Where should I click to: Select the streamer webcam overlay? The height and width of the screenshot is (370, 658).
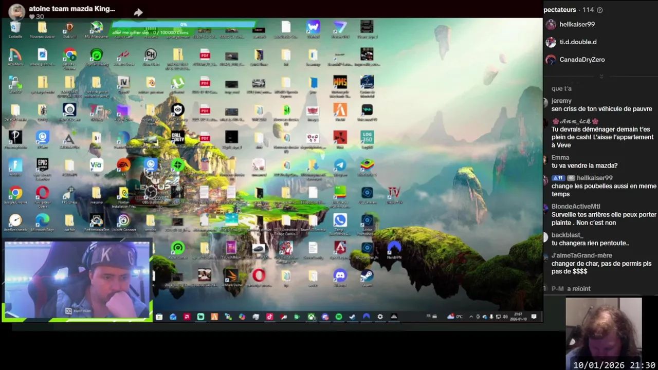pos(78,280)
